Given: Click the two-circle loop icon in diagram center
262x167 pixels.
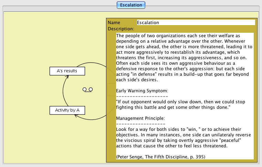Looking at the screenshot, I should point(87,90).
